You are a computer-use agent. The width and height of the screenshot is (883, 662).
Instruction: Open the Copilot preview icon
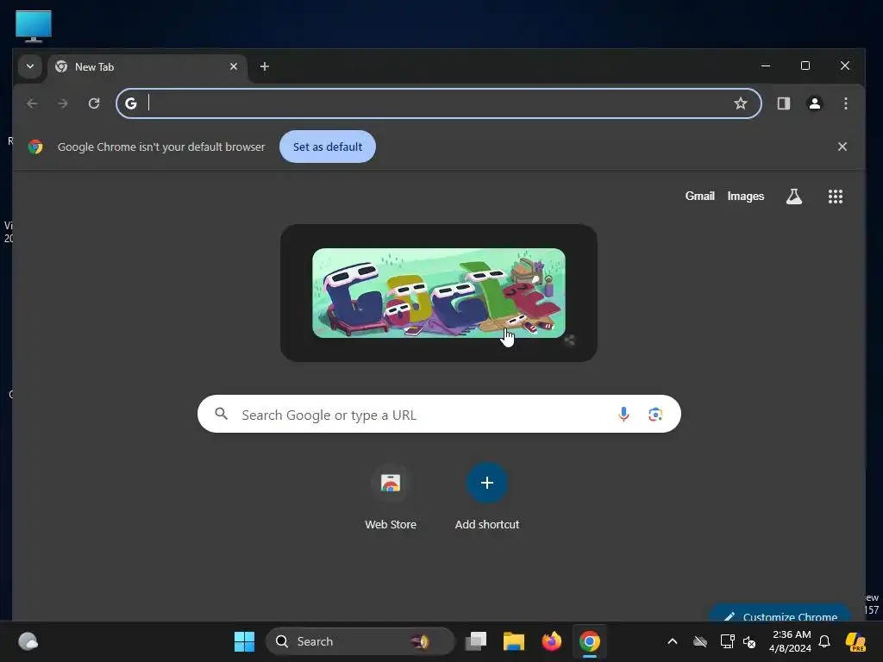coord(855,641)
